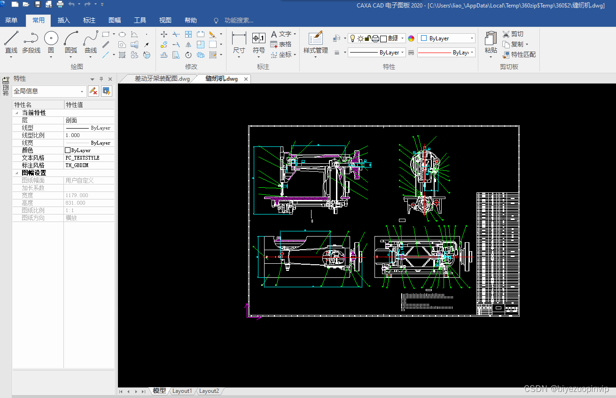The width and height of the screenshot is (616, 398).
Task: Open the layer dropdown showing 剖面
Action: tap(402, 38)
